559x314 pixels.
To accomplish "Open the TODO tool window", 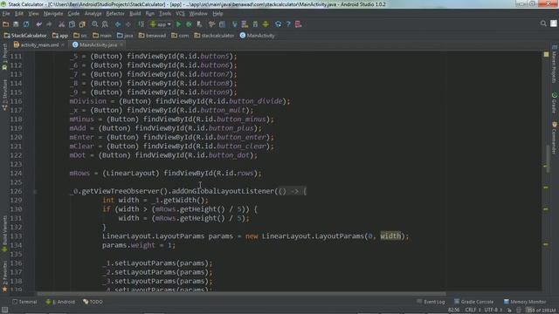I will pos(93,302).
